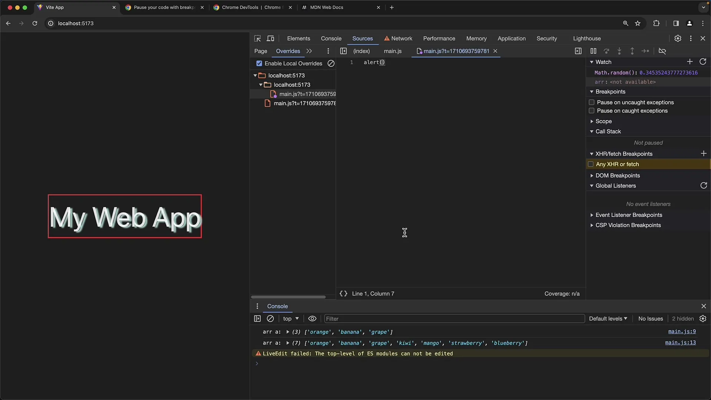The height and width of the screenshot is (400, 711).
Task: Expand the 7-item array log entry
Action: click(x=288, y=343)
